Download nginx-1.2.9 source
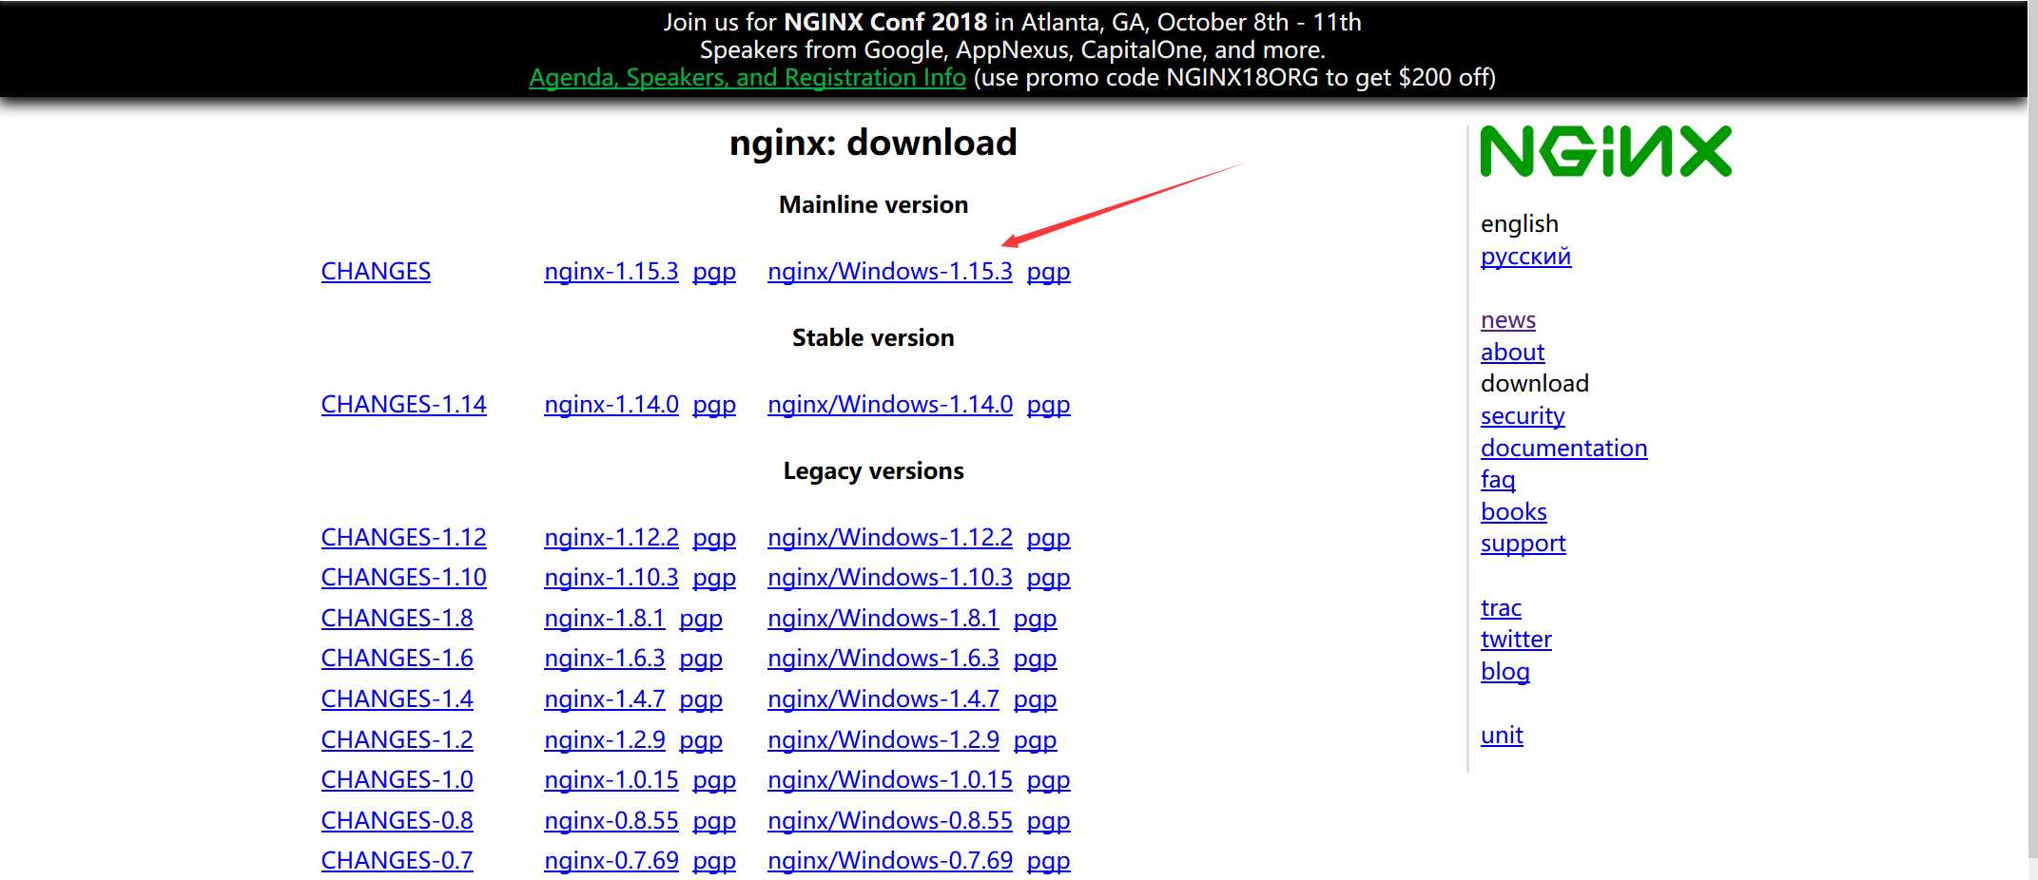The height and width of the screenshot is (880, 2038). click(605, 740)
